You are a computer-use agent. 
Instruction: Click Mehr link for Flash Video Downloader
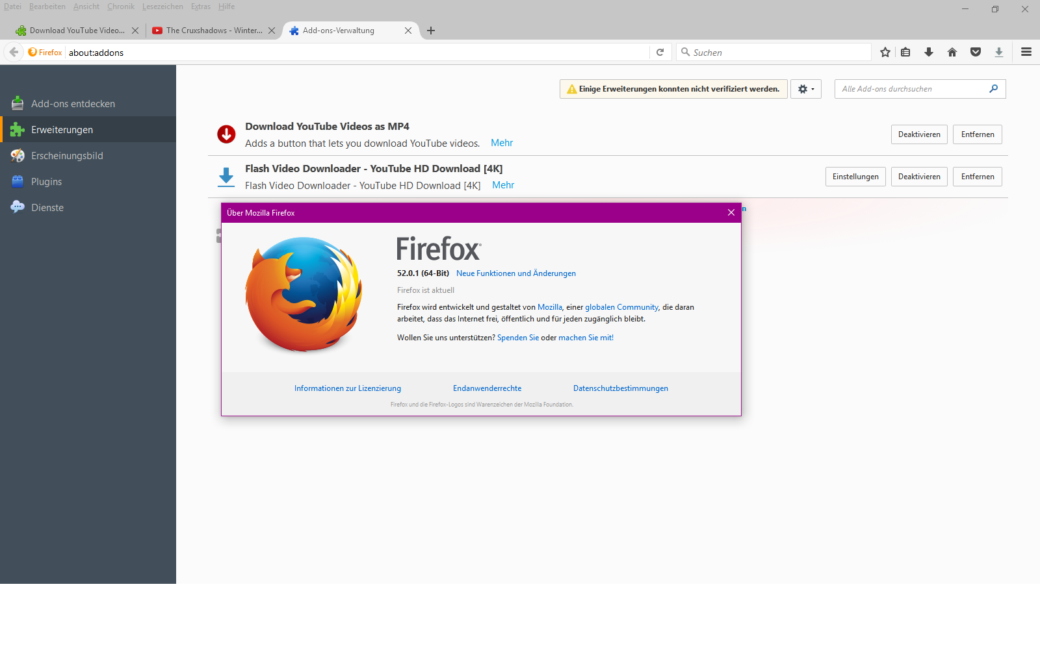point(503,185)
